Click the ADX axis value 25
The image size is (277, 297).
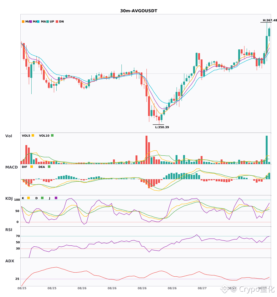[17, 279]
